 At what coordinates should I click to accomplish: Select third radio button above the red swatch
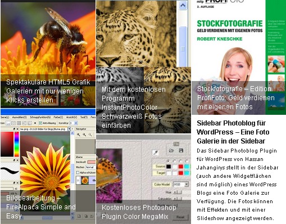click(x=180, y=161)
